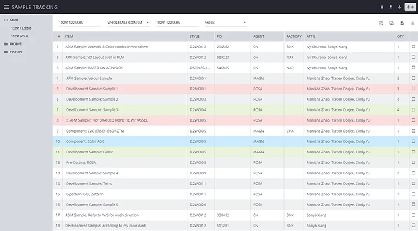This screenshot has width=418, height=231.
Task: Sort by the FACTORY column header
Action: click(x=294, y=36)
